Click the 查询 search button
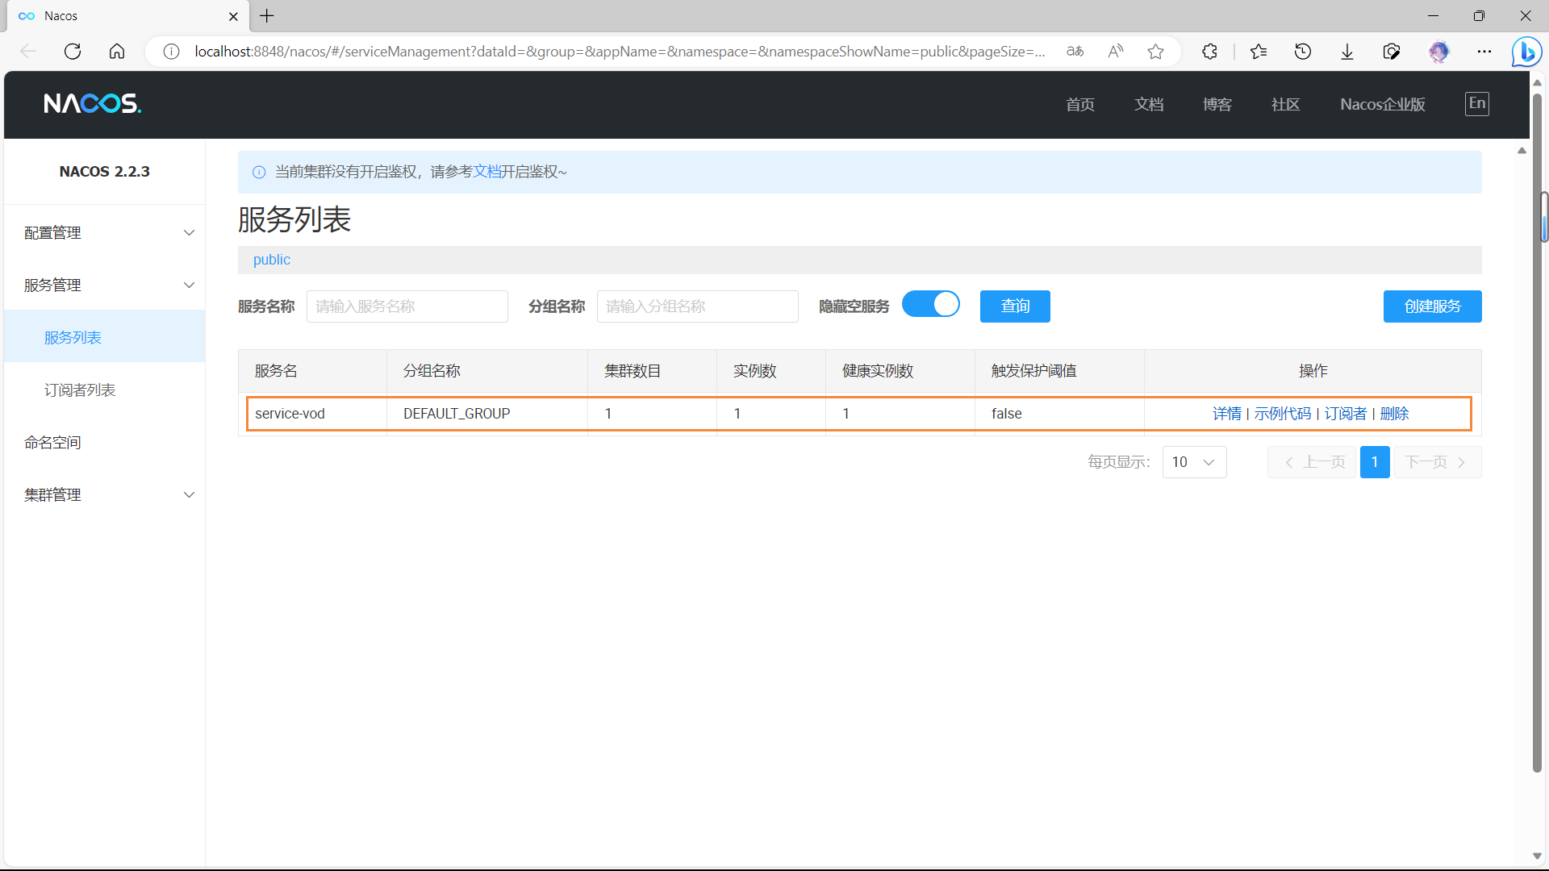 (x=1014, y=306)
